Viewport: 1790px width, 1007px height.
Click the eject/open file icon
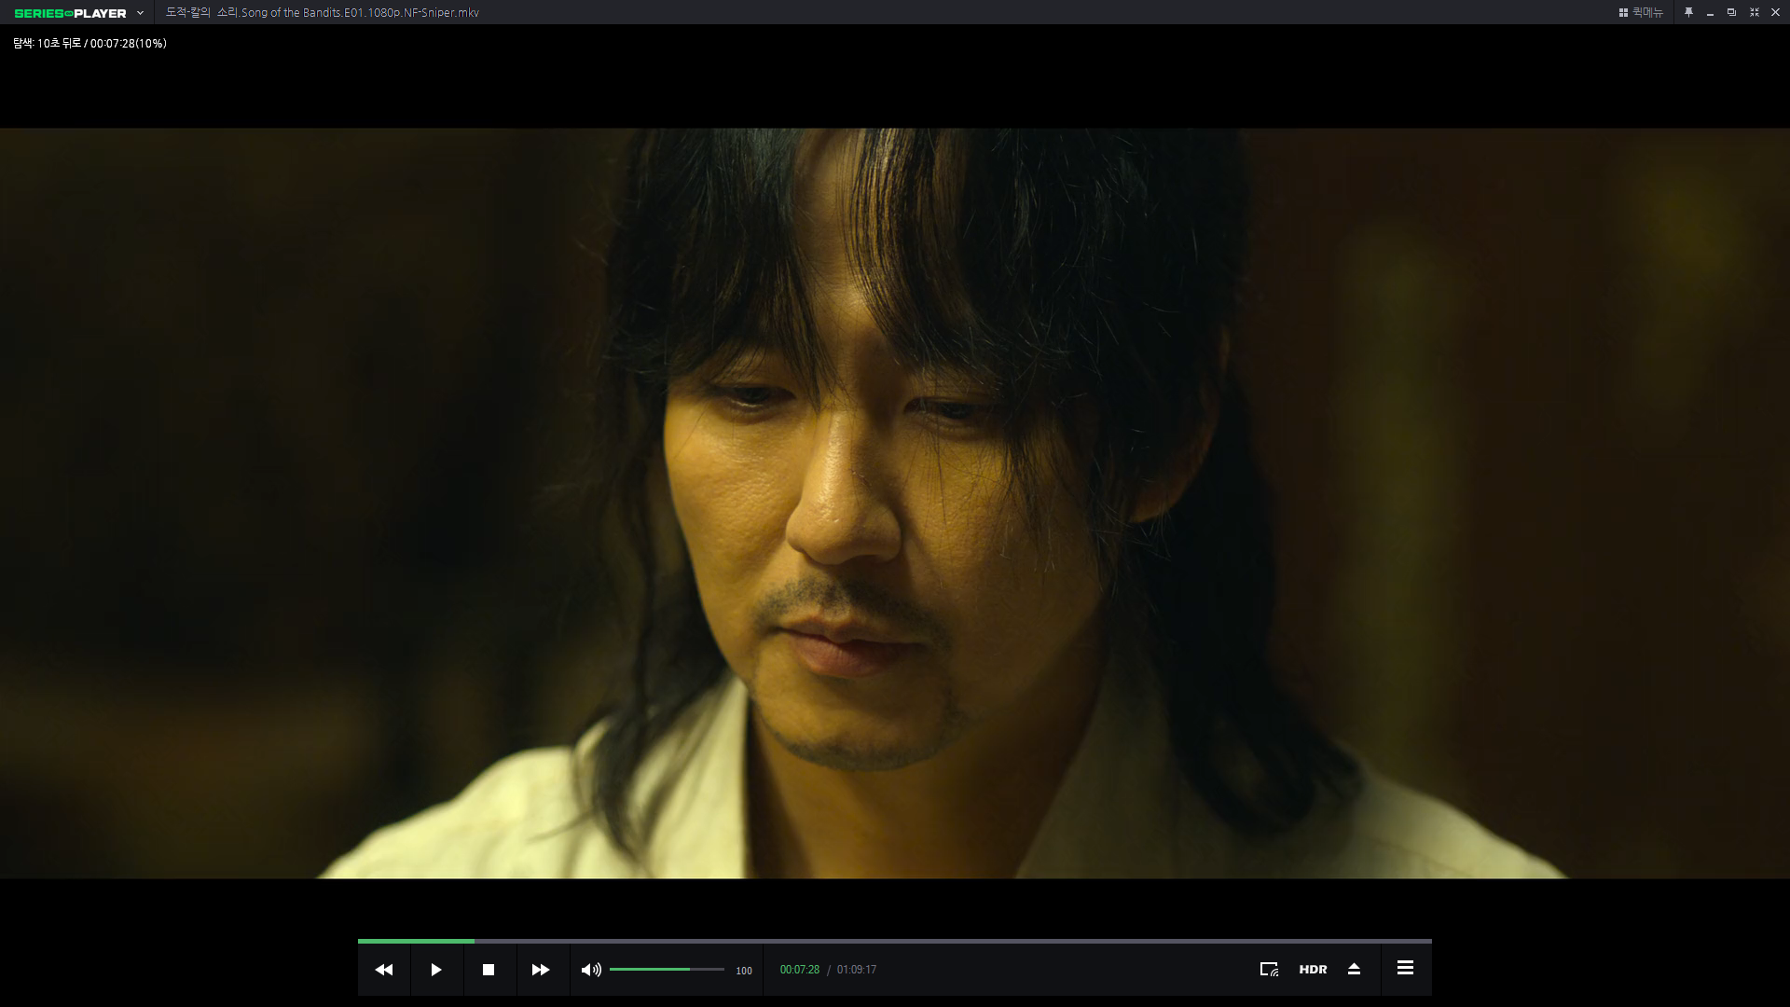point(1354,970)
